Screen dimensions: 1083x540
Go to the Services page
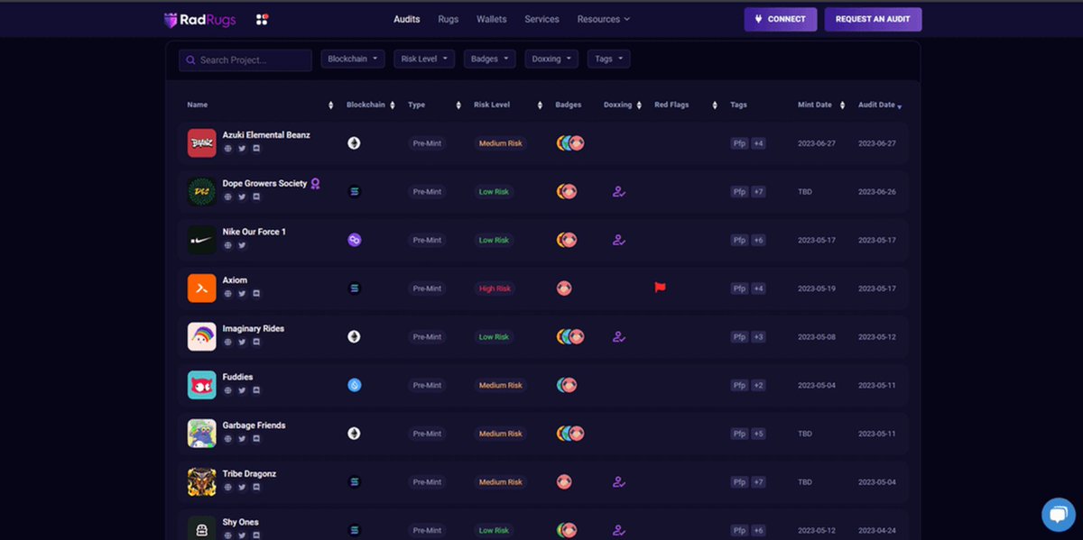[x=541, y=19]
